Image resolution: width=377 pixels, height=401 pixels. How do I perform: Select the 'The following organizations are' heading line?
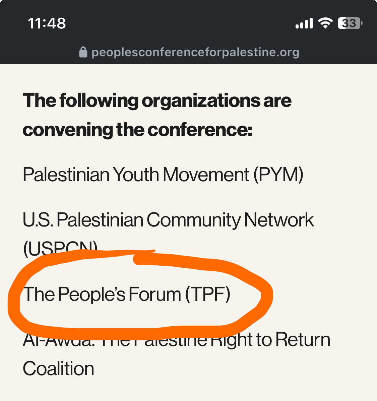[x=157, y=101]
